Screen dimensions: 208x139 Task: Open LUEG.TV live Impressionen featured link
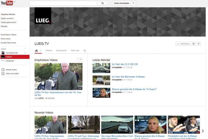[x=58, y=94]
